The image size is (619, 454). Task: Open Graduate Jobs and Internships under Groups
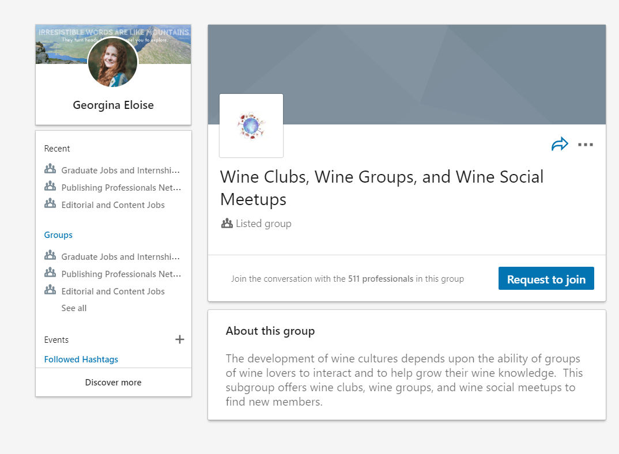120,256
